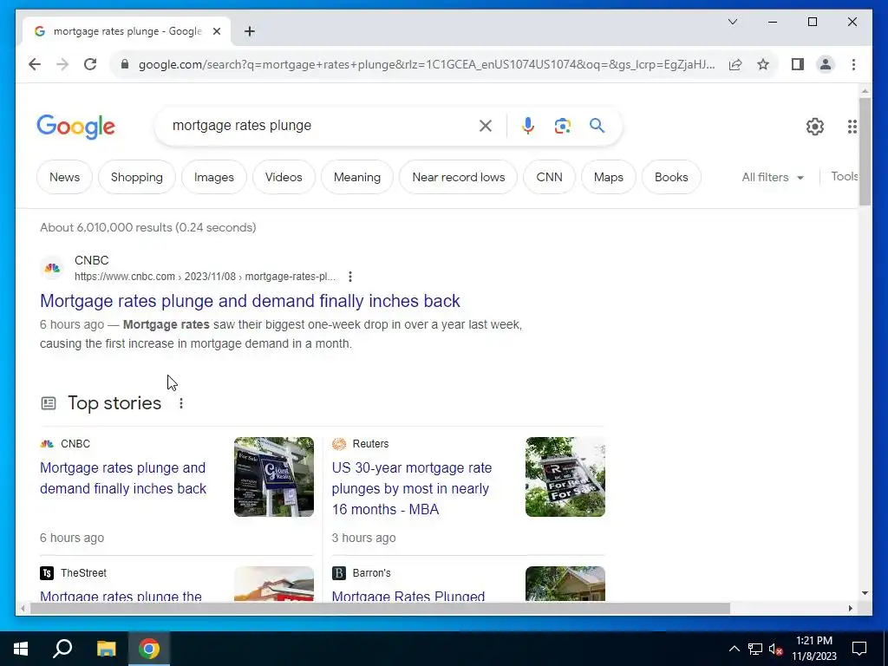Viewport: 888px width, 666px height.
Task: Click the vertical scrollbar thumb
Action: point(865,151)
